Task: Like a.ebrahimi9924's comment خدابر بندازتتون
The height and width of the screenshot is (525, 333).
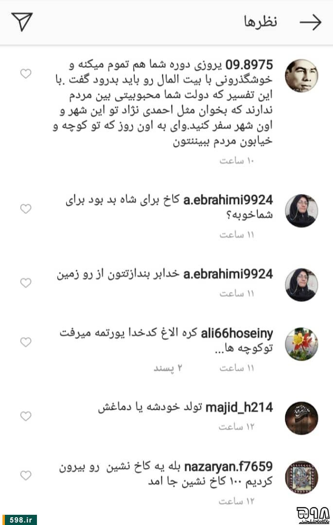Action: 26,282
